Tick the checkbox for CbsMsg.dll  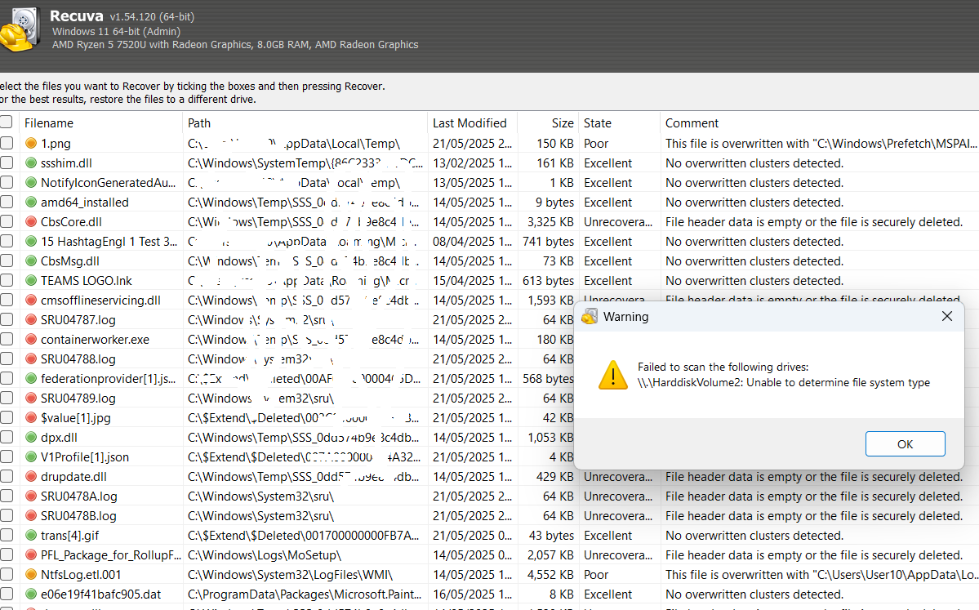tap(7, 261)
